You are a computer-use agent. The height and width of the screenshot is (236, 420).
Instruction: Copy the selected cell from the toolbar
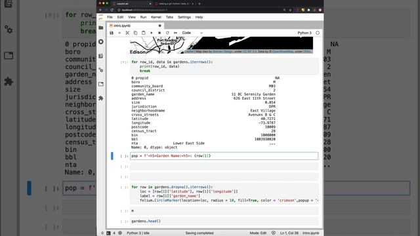(136, 33)
